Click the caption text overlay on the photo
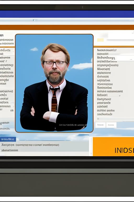The height and width of the screenshot is (202, 134). (73, 125)
